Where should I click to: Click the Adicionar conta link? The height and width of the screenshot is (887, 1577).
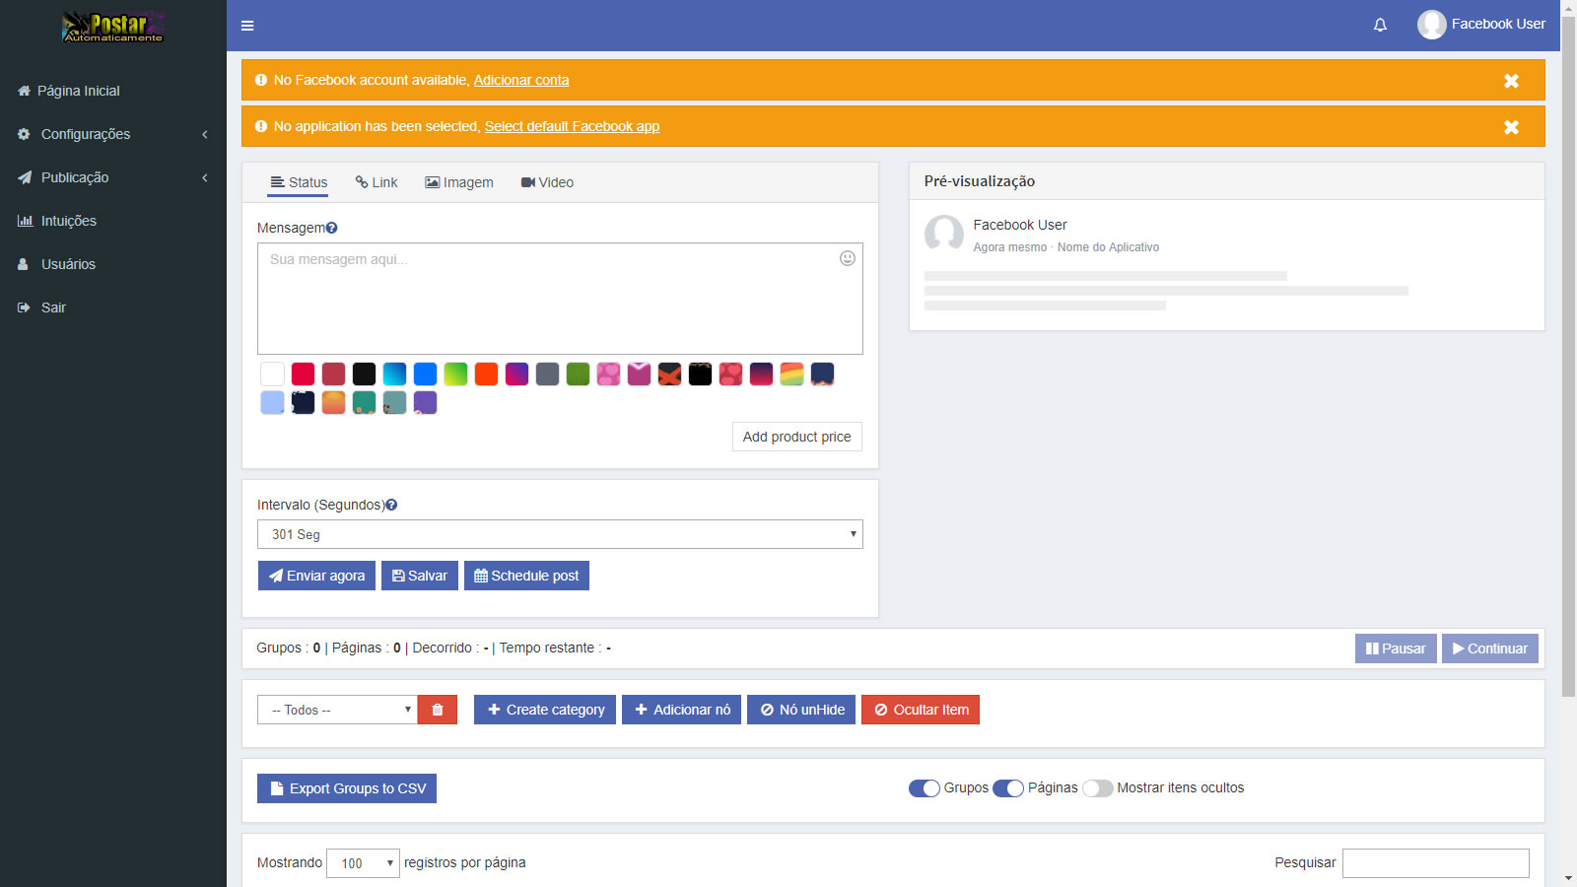click(x=521, y=80)
